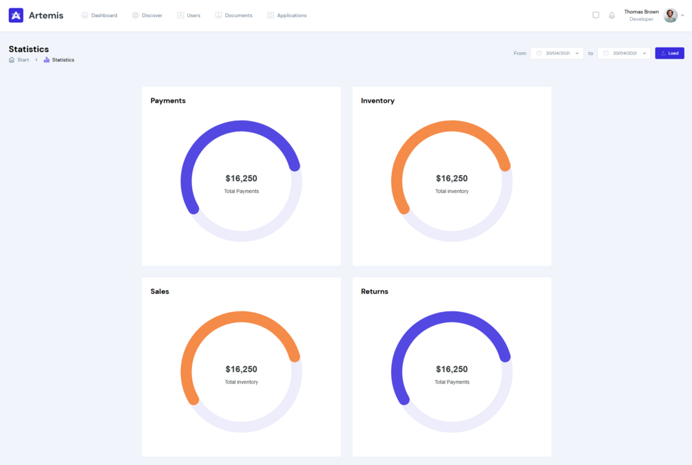692x465 pixels.
Task: Open the Applications menu item
Action: 287,15
